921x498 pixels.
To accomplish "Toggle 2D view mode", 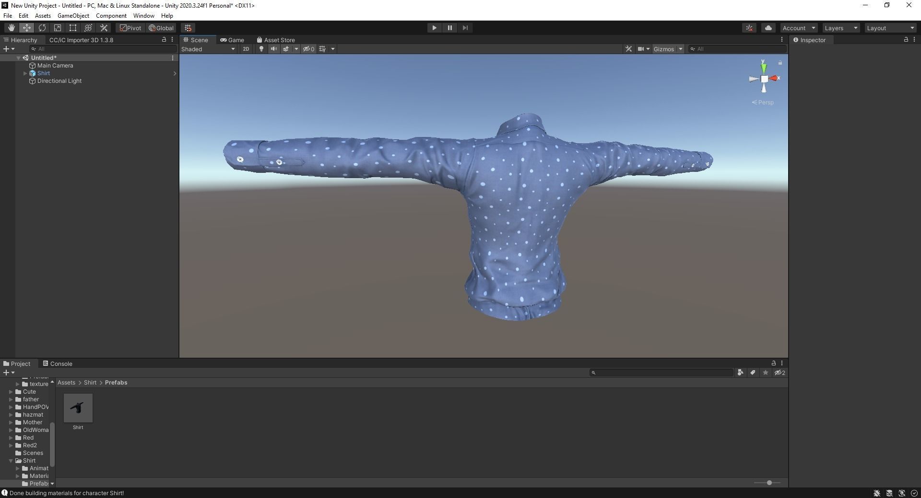I will (x=246, y=49).
